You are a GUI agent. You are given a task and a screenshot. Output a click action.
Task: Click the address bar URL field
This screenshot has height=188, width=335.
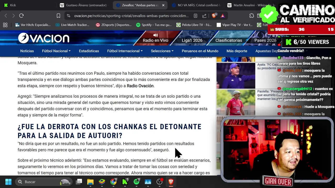pyautogui.click(x=131, y=16)
